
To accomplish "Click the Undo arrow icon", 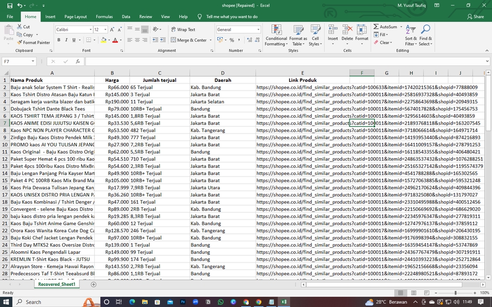I will (x=20, y=5).
